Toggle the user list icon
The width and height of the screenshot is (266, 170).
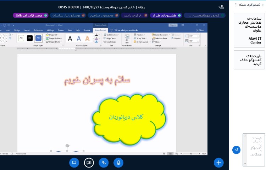tap(222, 7)
